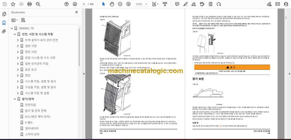Collapse the DX400LC-7K bookmark

point(12,28)
